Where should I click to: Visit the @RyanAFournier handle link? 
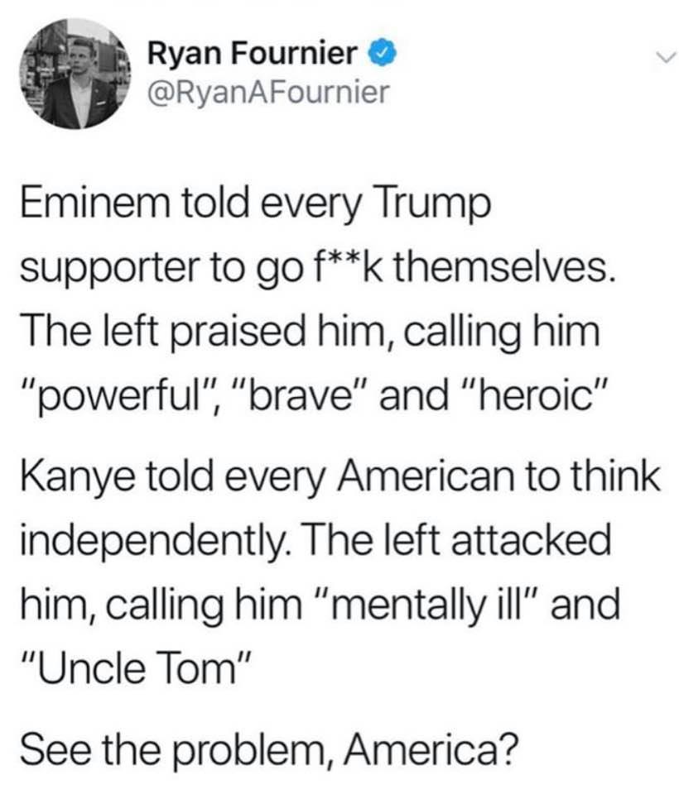point(268,93)
